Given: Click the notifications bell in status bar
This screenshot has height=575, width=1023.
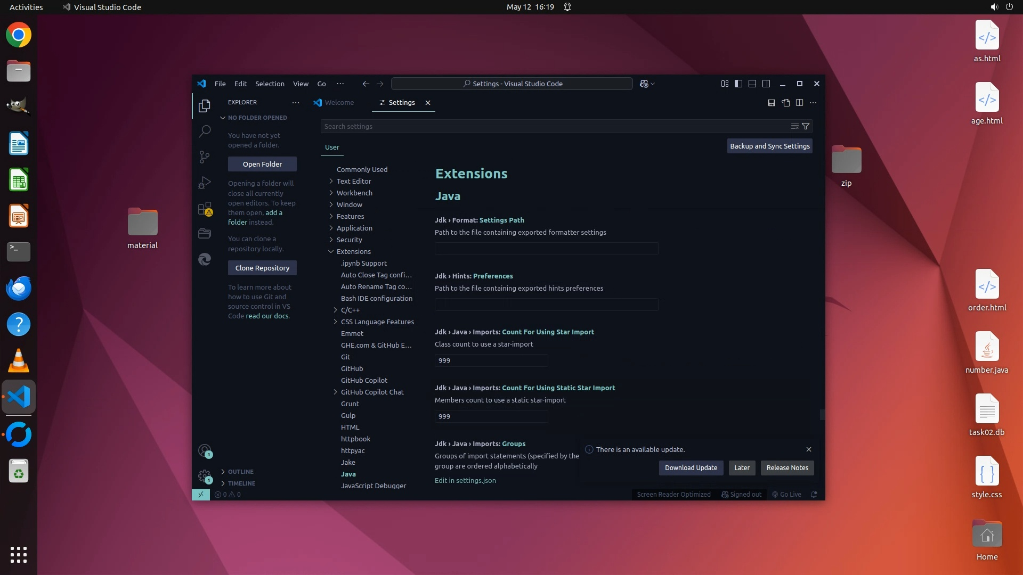Looking at the screenshot, I should [814, 495].
